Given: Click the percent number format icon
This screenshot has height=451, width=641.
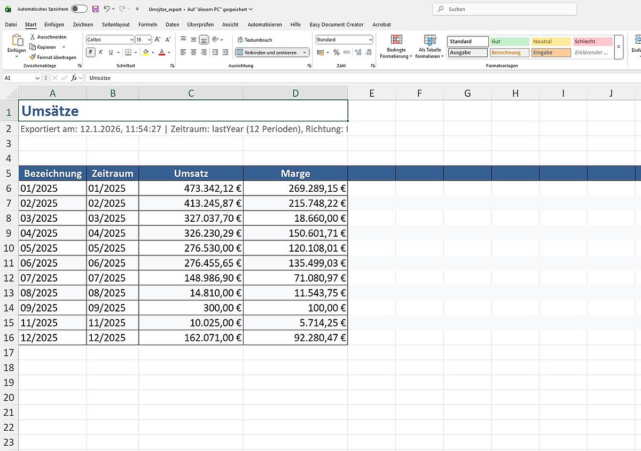Looking at the screenshot, I should coord(337,52).
